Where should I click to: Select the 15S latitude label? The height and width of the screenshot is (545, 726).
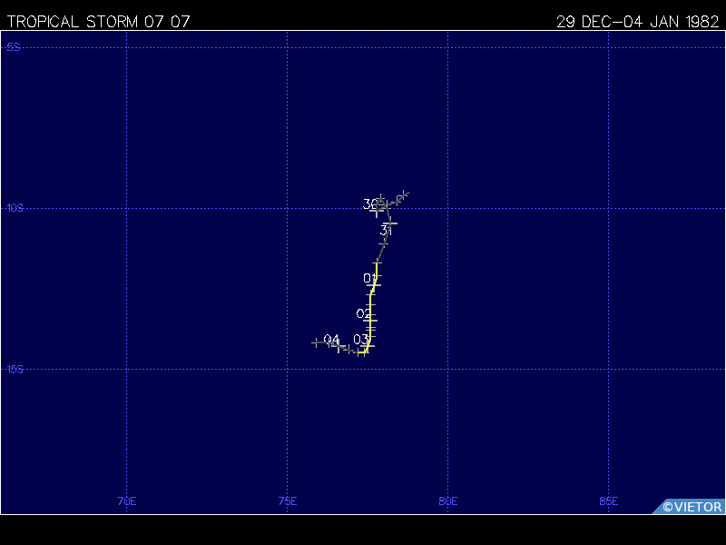tap(15, 369)
